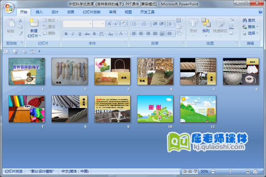Image resolution: width=266 pixels, height=177 pixels.
Task: Click the Clear Formatting icon
Action: (124, 23)
